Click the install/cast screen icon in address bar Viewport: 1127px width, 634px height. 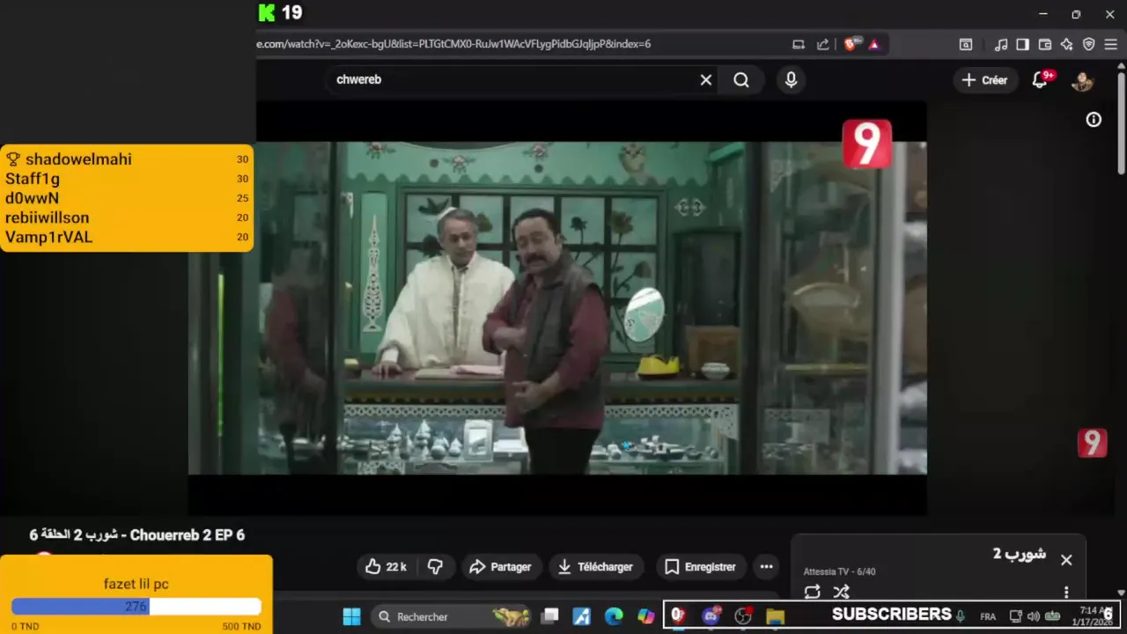pos(799,44)
